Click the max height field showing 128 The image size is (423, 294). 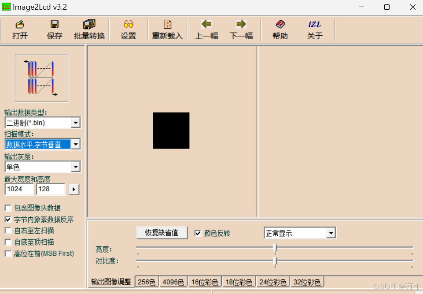pyautogui.click(x=51, y=189)
